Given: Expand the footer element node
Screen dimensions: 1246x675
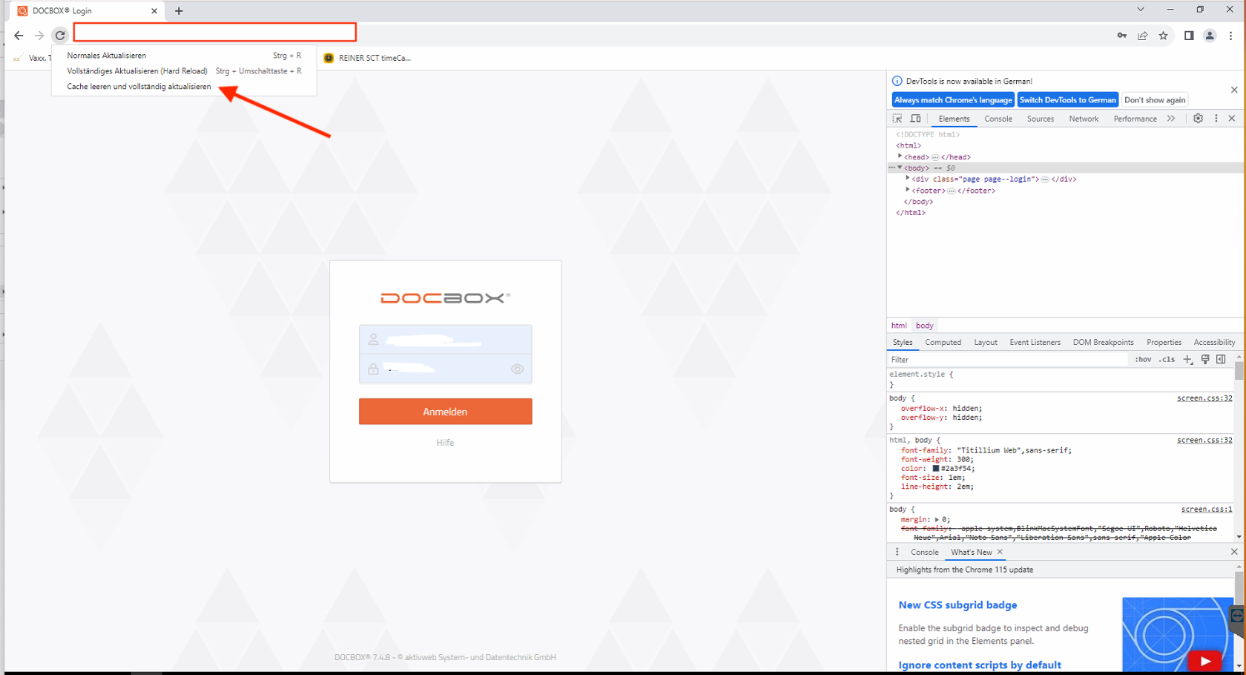Looking at the screenshot, I should [x=908, y=190].
